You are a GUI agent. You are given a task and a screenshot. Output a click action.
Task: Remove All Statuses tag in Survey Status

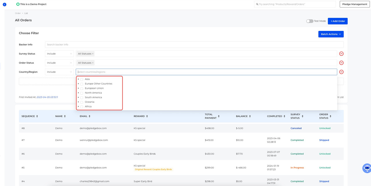(93, 54)
